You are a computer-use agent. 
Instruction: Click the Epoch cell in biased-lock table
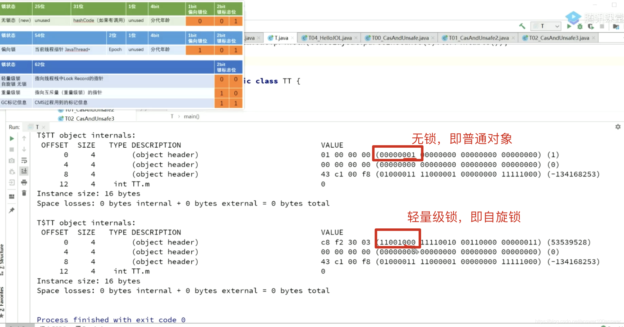pos(115,50)
